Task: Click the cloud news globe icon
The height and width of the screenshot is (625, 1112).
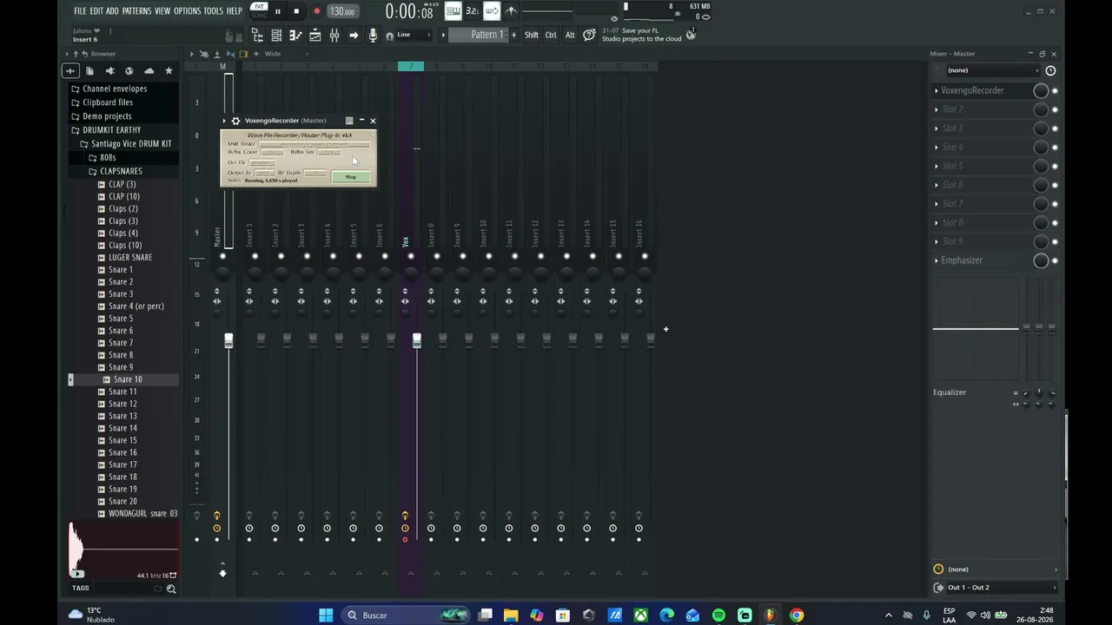Action: pyautogui.click(x=691, y=35)
